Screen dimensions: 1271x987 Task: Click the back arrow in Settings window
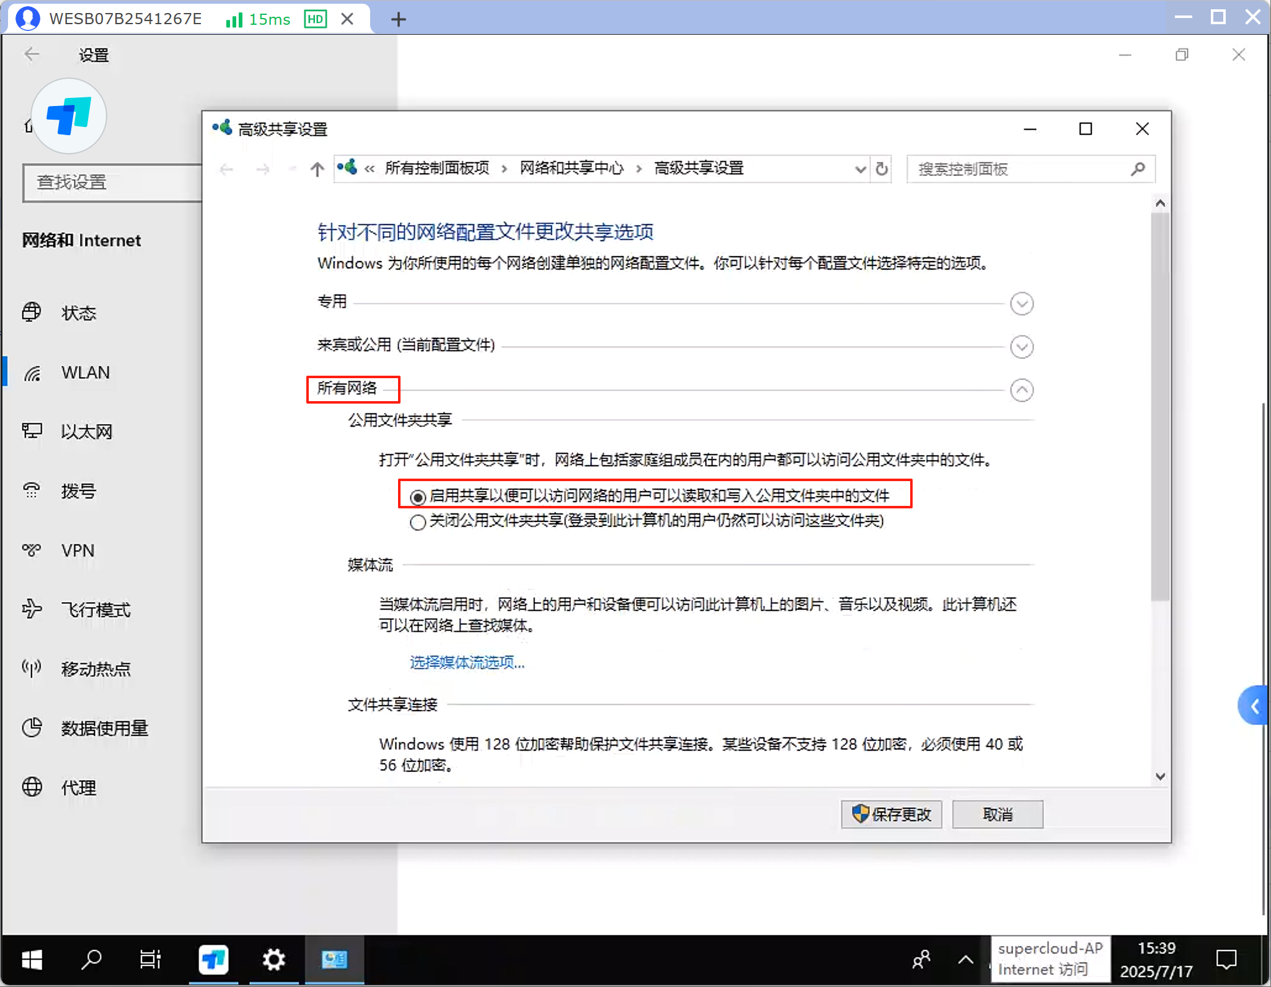32,55
